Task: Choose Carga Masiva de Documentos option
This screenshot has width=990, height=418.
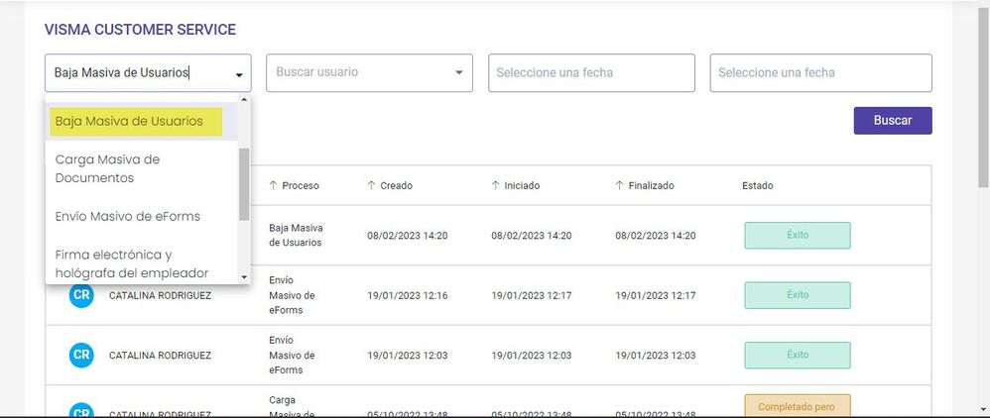Action: point(142,169)
